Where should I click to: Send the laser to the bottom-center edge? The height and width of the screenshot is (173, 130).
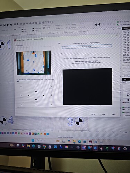click(36, 104)
